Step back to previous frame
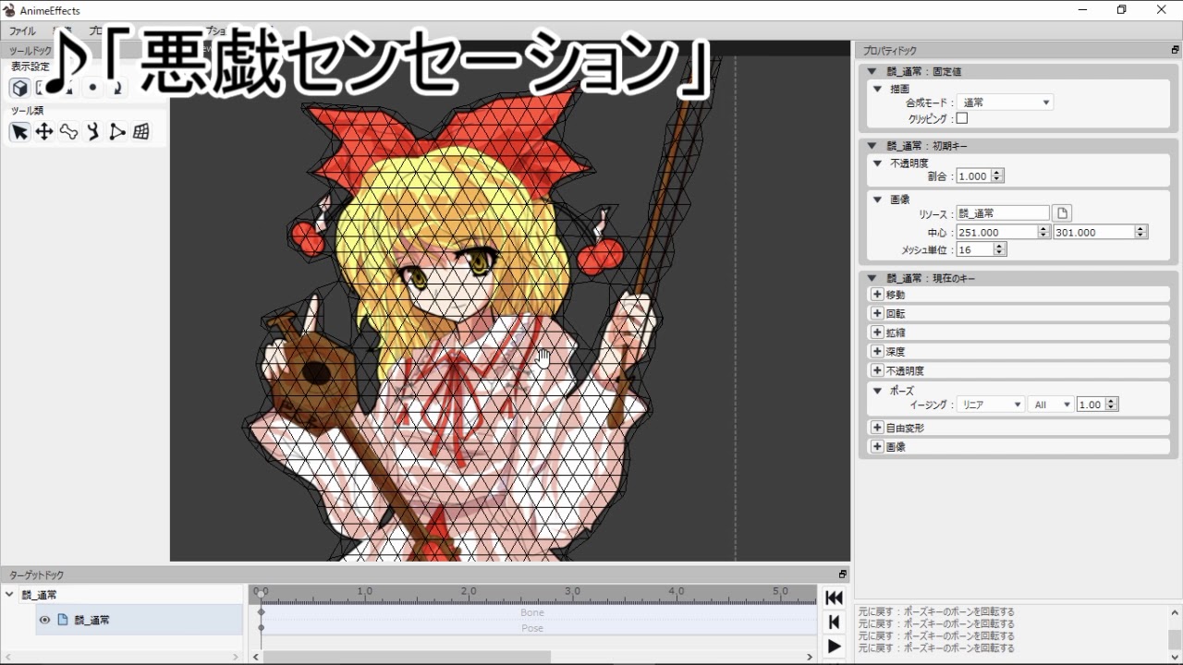 click(x=834, y=622)
